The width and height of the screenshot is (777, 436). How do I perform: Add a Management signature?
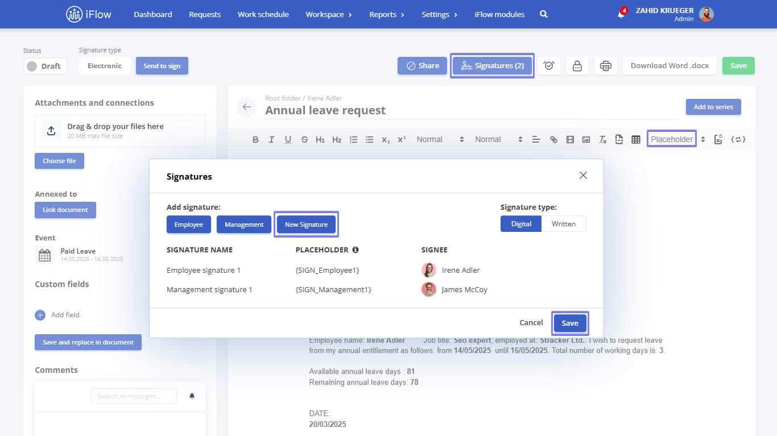(244, 225)
